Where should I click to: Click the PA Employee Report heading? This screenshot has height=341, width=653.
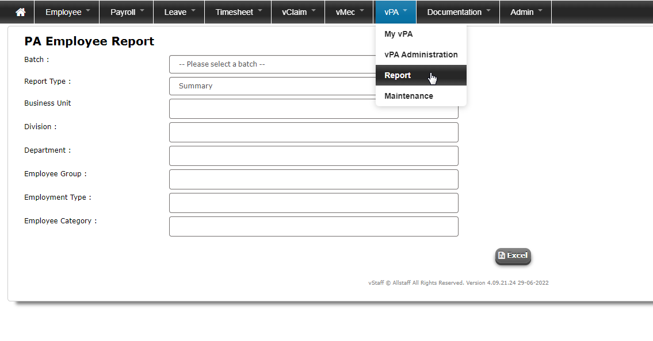[x=89, y=41]
